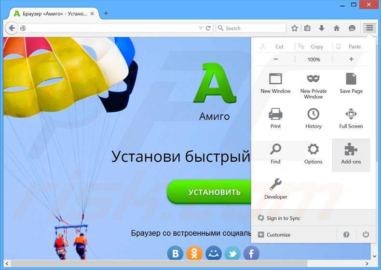Click the scroll down arrow
The width and height of the screenshot is (381, 270).
(x=374, y=256)
